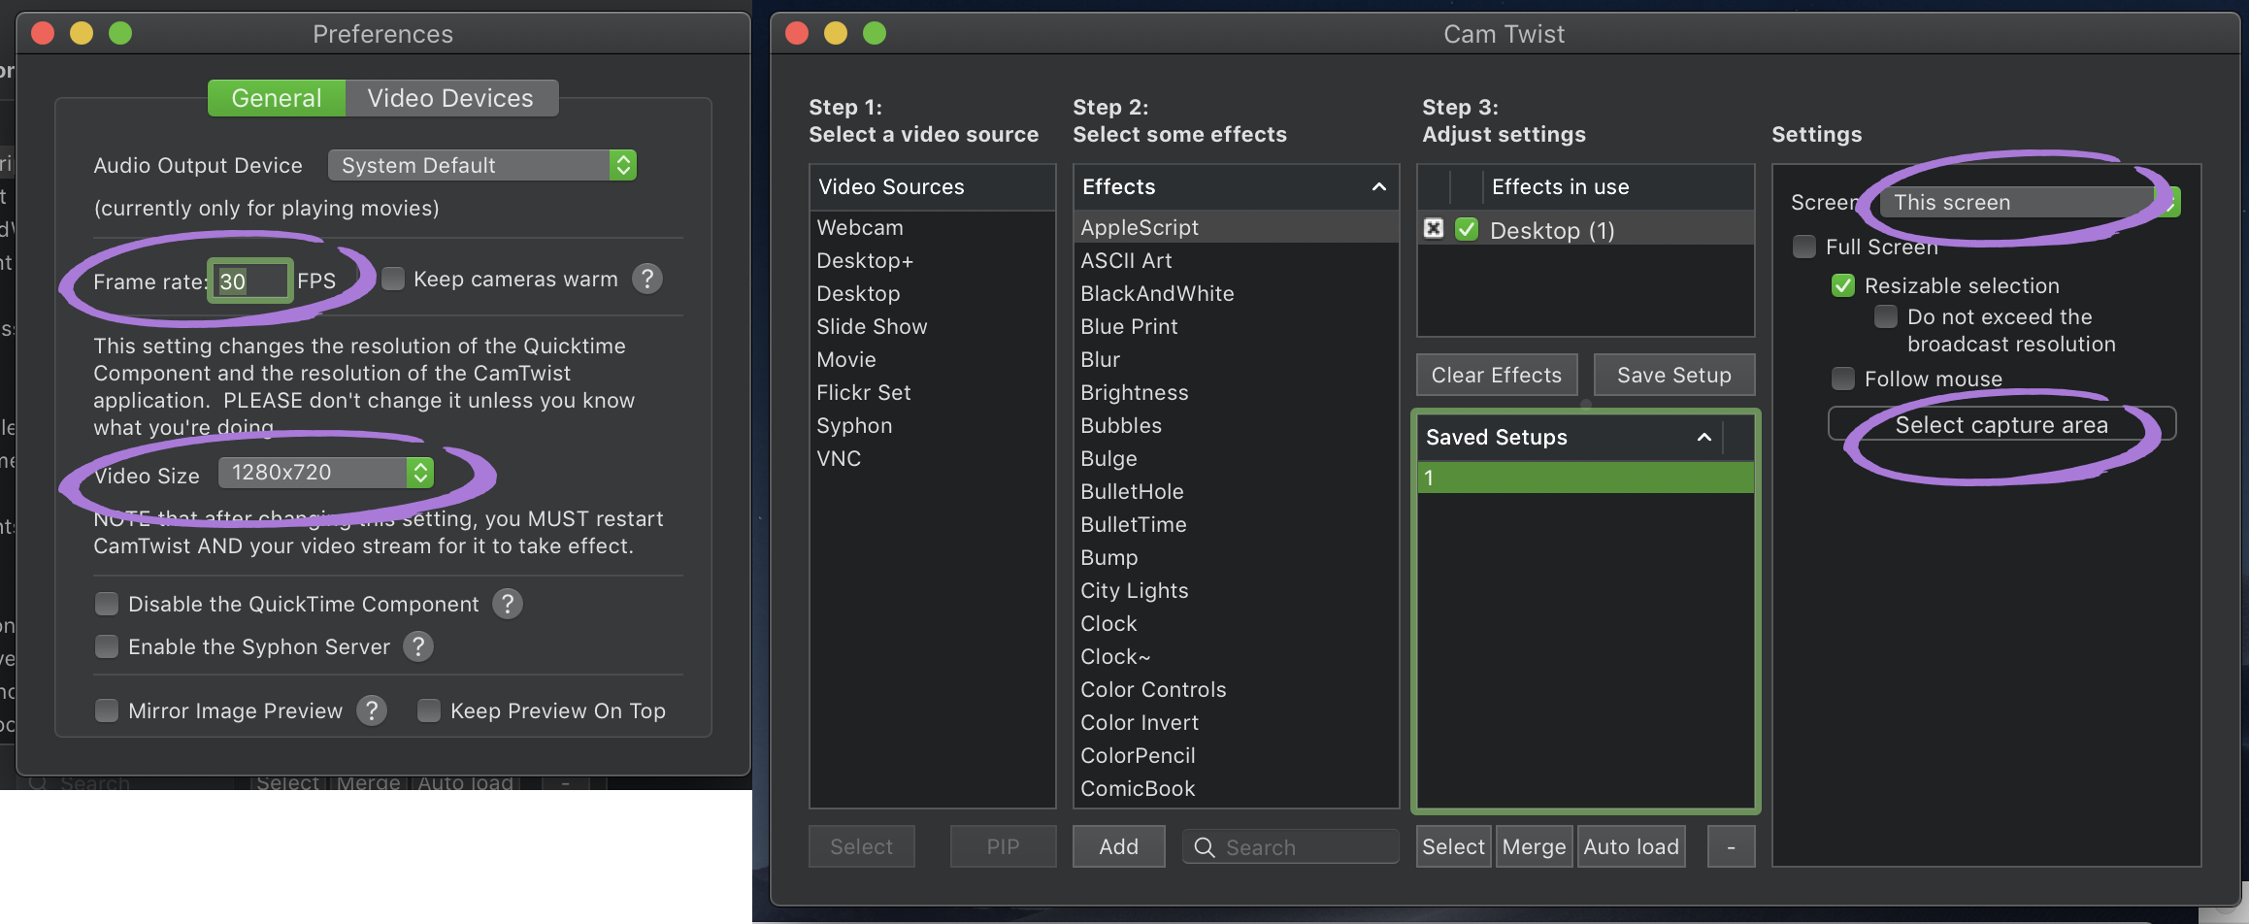Image resolution: width=2249 pixels, height=924 pixels.
Task: Close the Preferences window
Action: click(x=43, y=33)
